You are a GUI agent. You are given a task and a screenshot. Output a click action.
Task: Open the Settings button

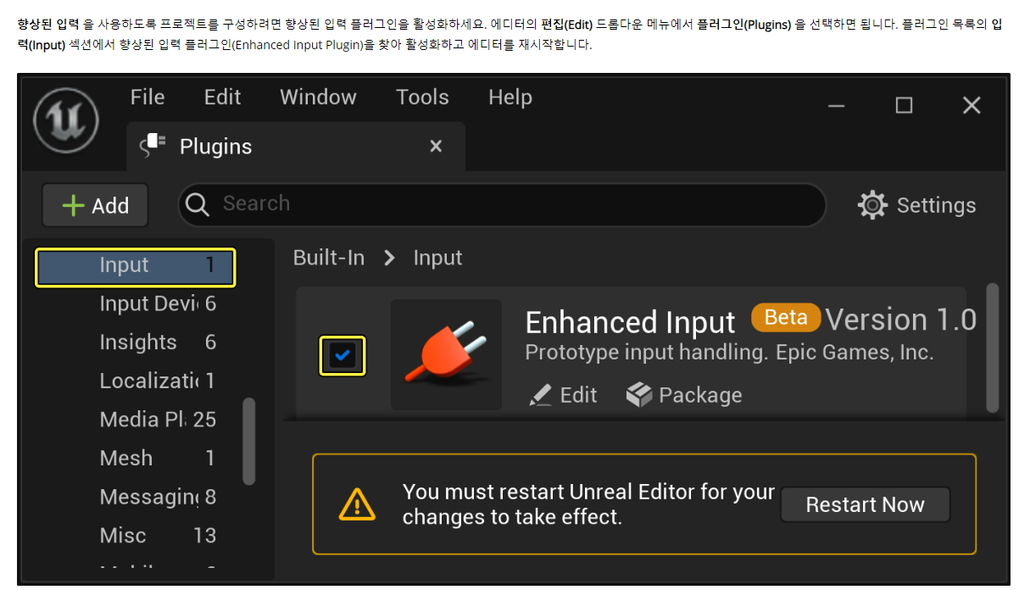pos(916,205)
